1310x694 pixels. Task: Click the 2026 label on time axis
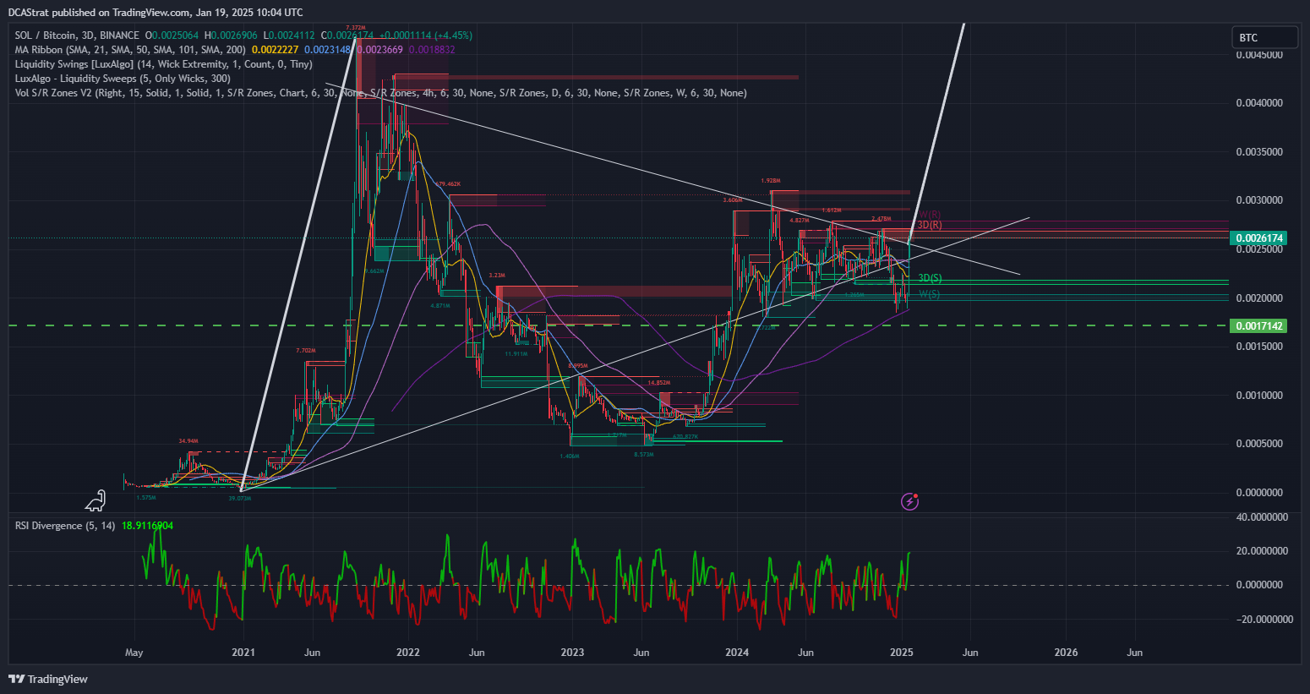click(1067, 653)
